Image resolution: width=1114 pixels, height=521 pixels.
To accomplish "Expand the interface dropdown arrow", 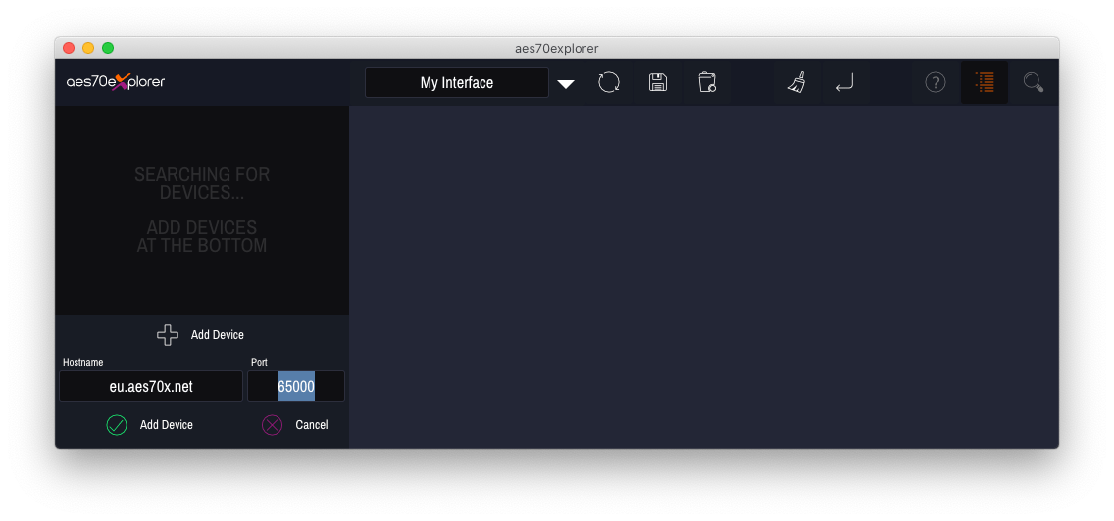I will click(566, 84).
